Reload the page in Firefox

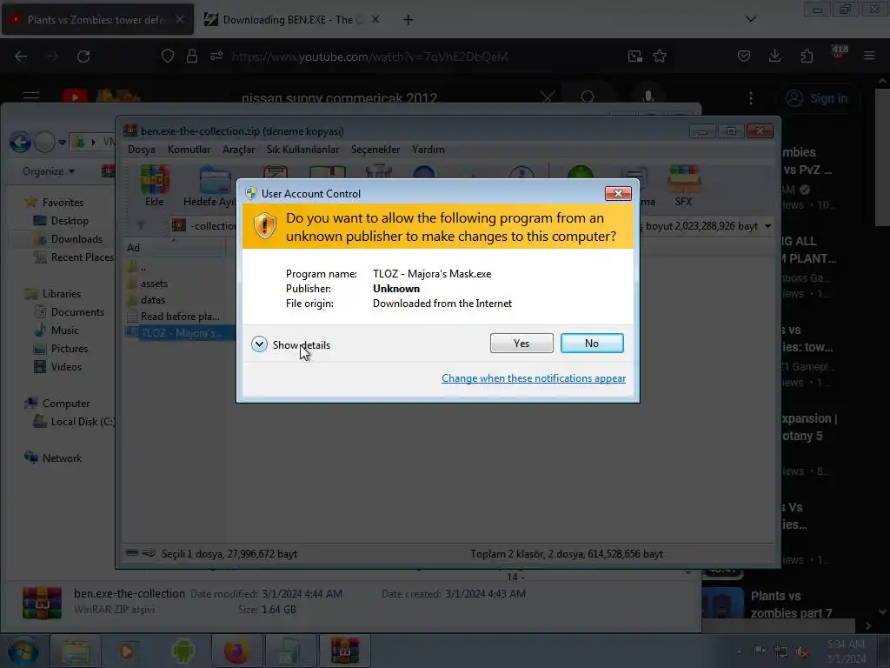(83, 57)
